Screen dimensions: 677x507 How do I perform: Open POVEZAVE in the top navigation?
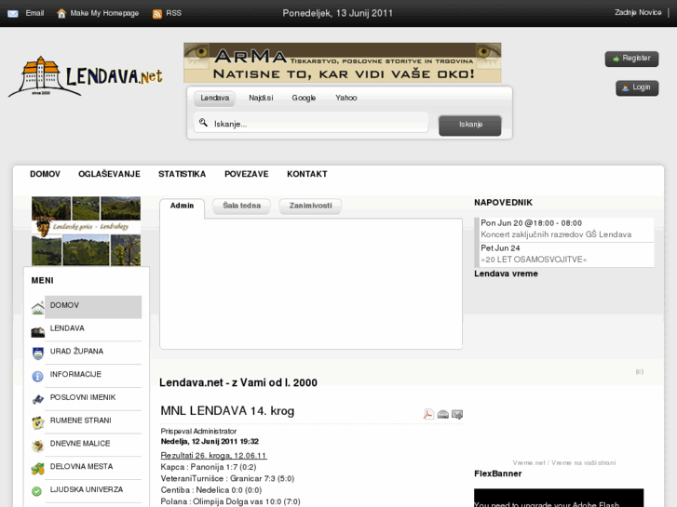click(x=247, y=174)
